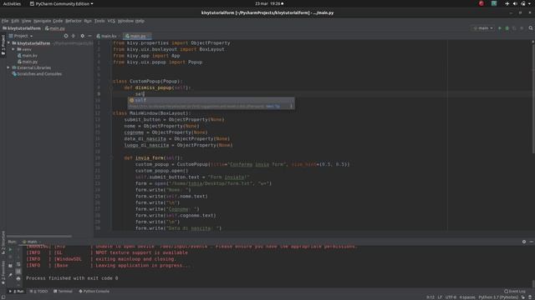Select the main.py editor tab

click(x=136, y=36)
